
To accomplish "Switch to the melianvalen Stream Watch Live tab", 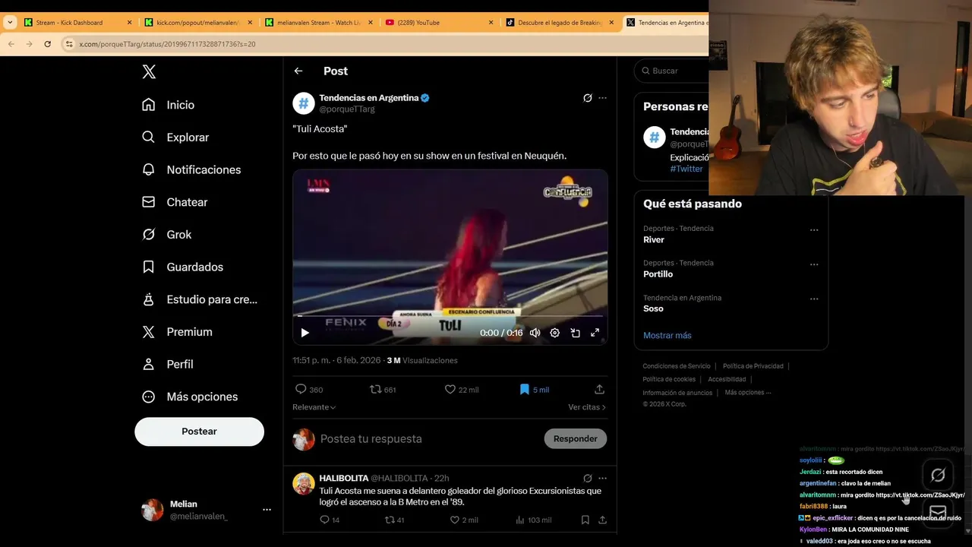I will tap(319, 22).
